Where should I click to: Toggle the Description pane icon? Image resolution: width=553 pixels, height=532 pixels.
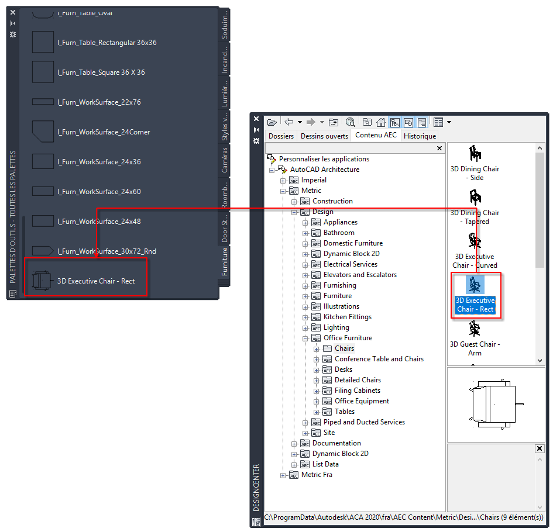click(x=422, y=122)
